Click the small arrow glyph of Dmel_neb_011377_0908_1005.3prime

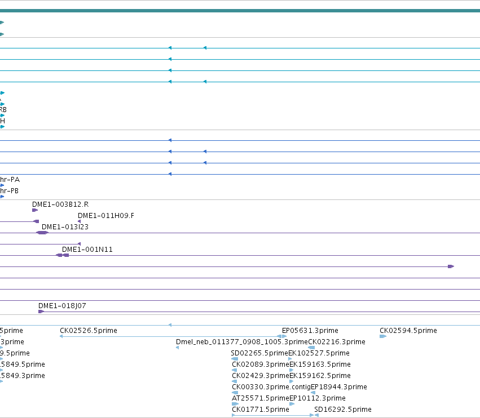(x=178, y=348)
